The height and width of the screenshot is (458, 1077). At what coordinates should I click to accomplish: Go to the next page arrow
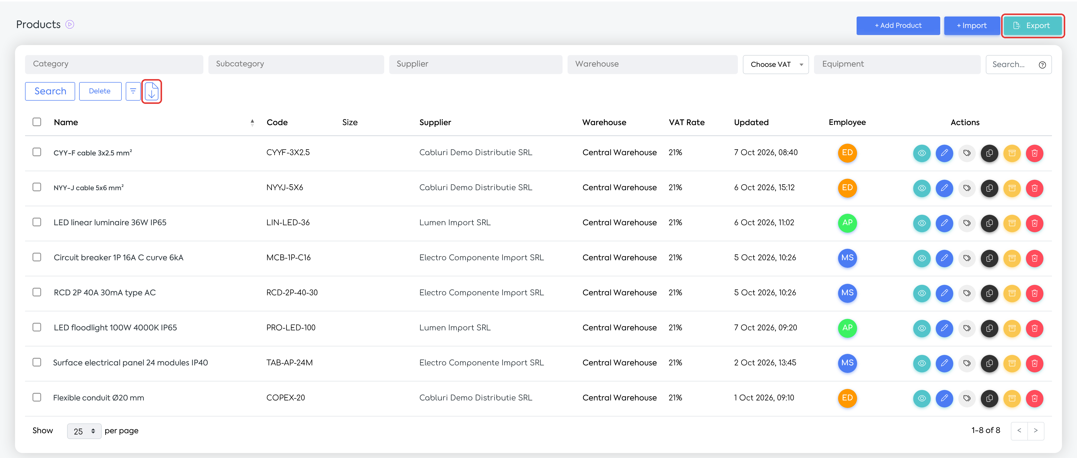(x=1036, y=431)
